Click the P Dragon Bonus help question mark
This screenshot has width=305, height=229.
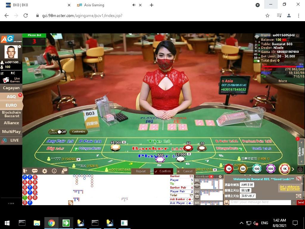point(76,149)
